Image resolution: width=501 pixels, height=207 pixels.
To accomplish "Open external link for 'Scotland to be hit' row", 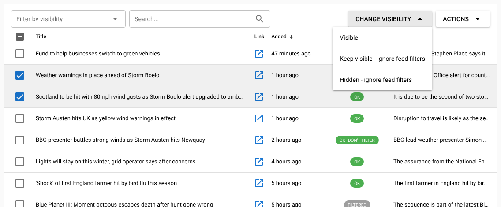I will pos(259,96).
